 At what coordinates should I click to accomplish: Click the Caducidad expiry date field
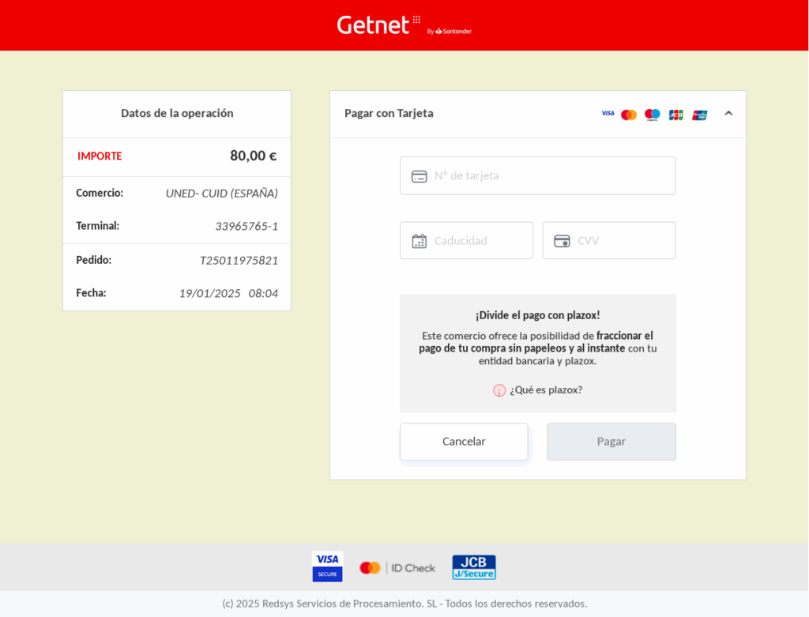tap(480, 240)
